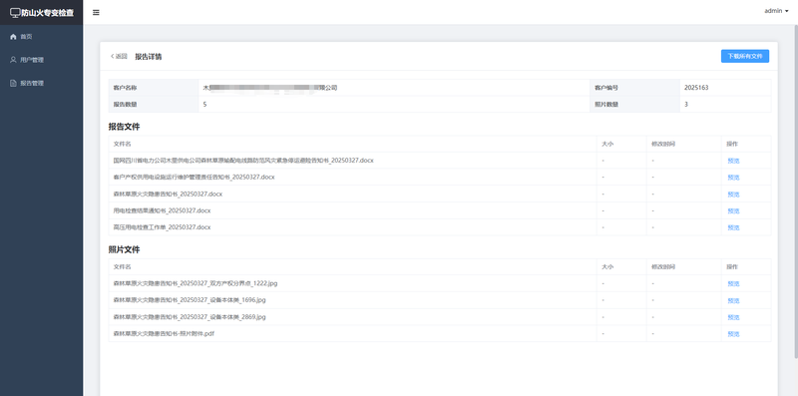Preview 客户产权供用电设施运行维护管理责任告知书 docx
The height and width of the screenshot is (396, 798).
[733, 178]
